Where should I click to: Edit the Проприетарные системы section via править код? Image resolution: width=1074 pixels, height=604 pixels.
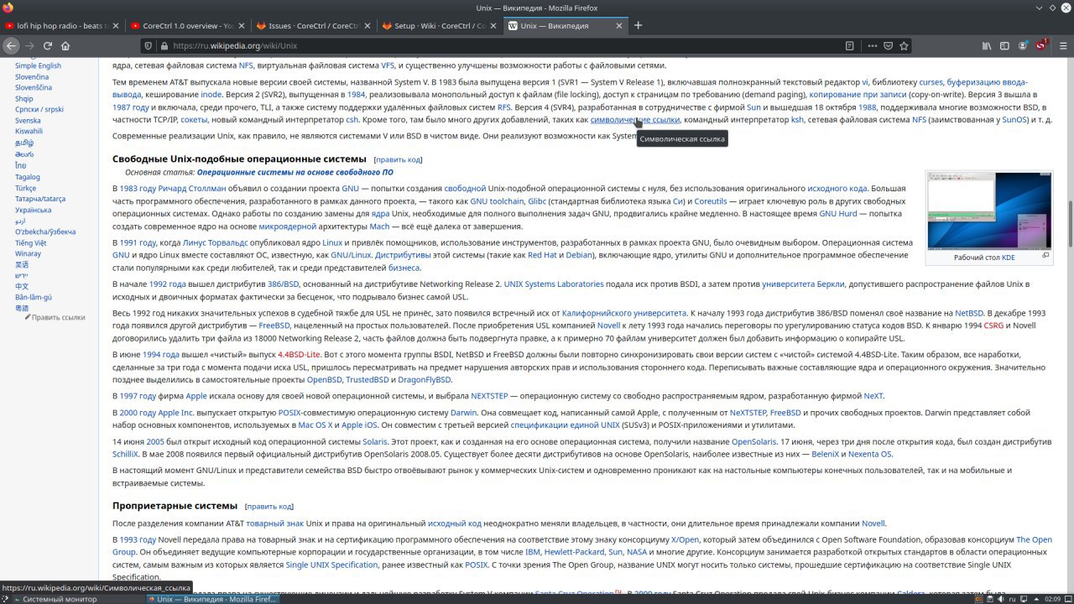[x=268, y=507]
